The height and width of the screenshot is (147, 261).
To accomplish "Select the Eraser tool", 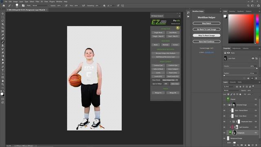I will (x=3, y=53).
